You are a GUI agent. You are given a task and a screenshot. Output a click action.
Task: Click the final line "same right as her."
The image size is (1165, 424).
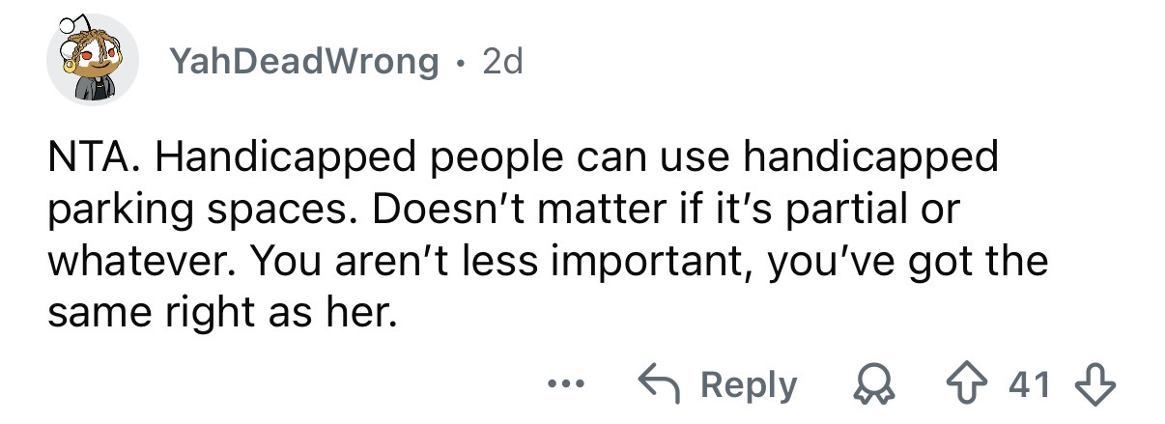click(x=222, y=315)
